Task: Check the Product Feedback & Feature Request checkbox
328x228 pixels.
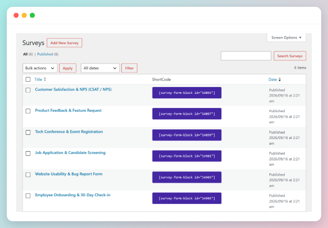Action: click(x=28, y=111)
